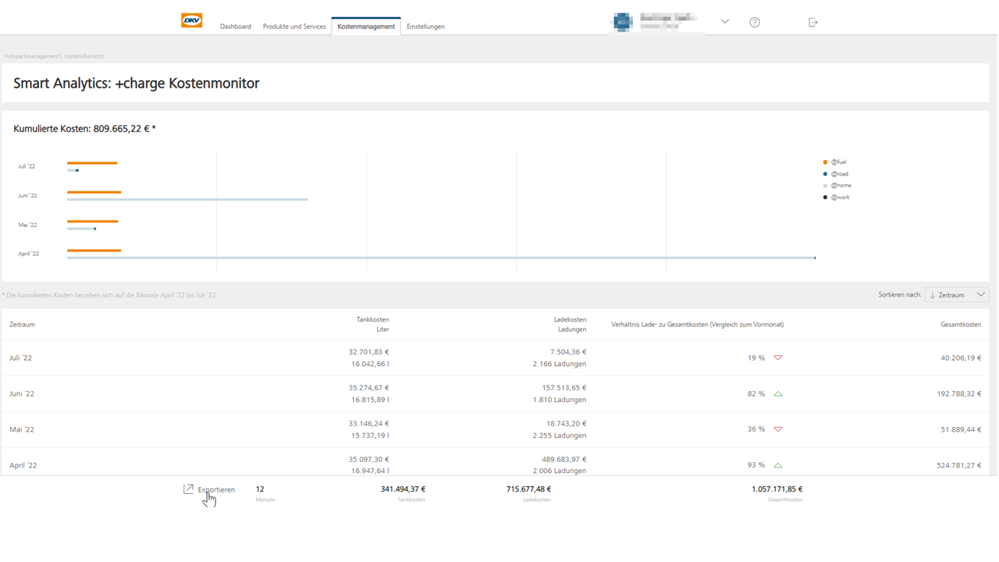Click the light blue home bar for Juni '22
Viewport: 999px width, 562px height.
(187, 200)
